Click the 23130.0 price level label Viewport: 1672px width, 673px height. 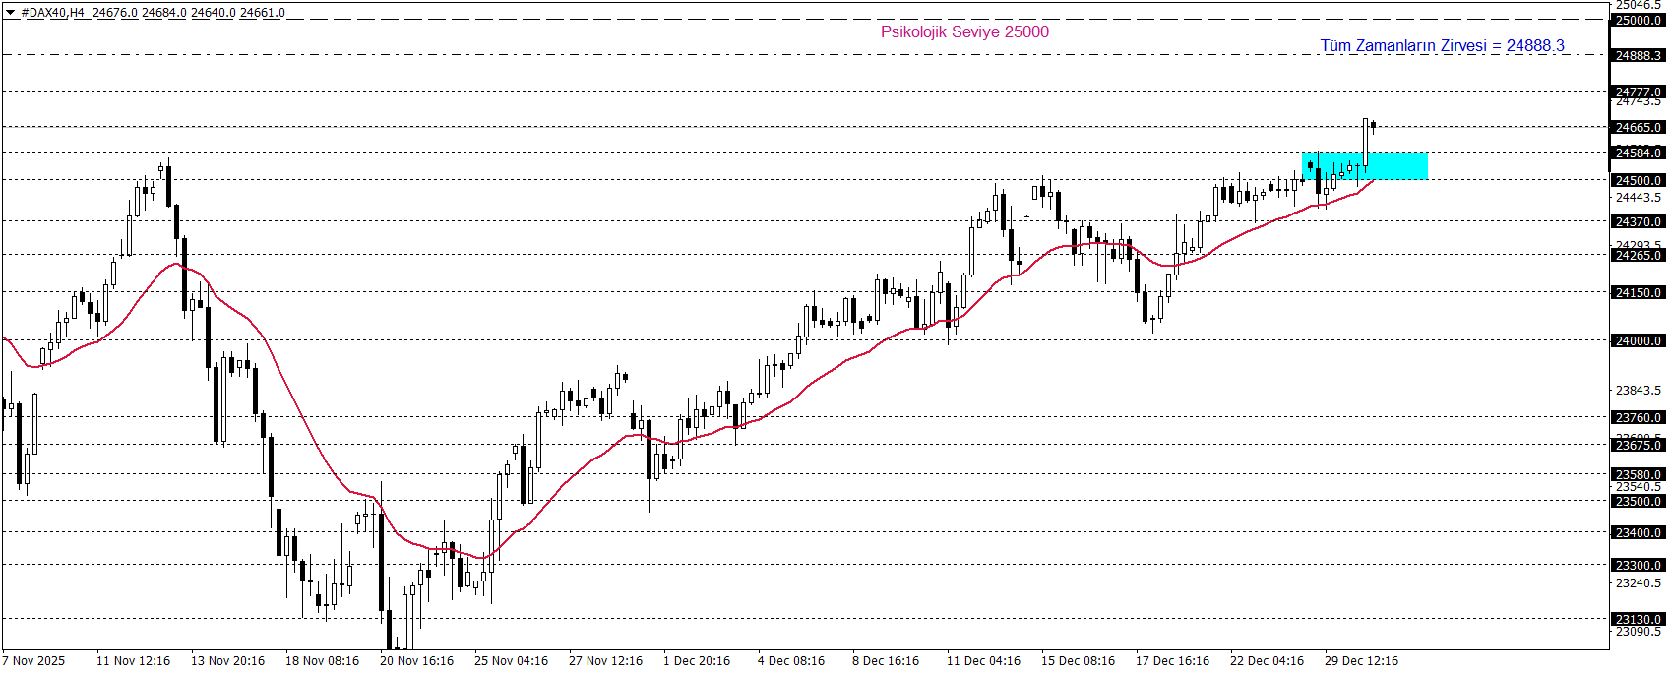[x=1639, y=619]
